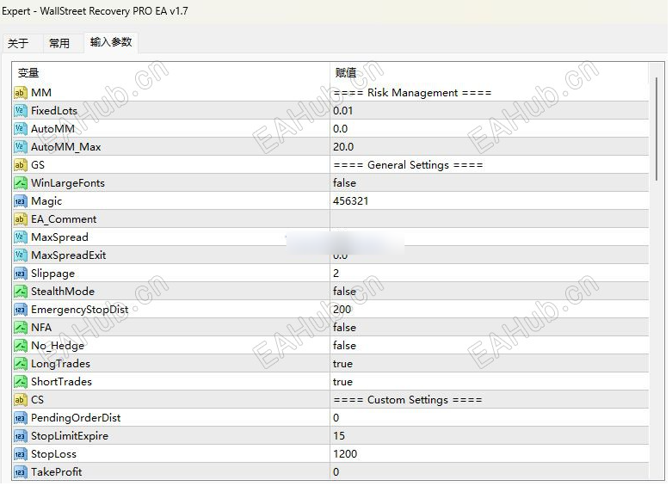The image size is (672, 486).
Task: Click the boolean icon beside LongTrades
Action: point(20,364)
